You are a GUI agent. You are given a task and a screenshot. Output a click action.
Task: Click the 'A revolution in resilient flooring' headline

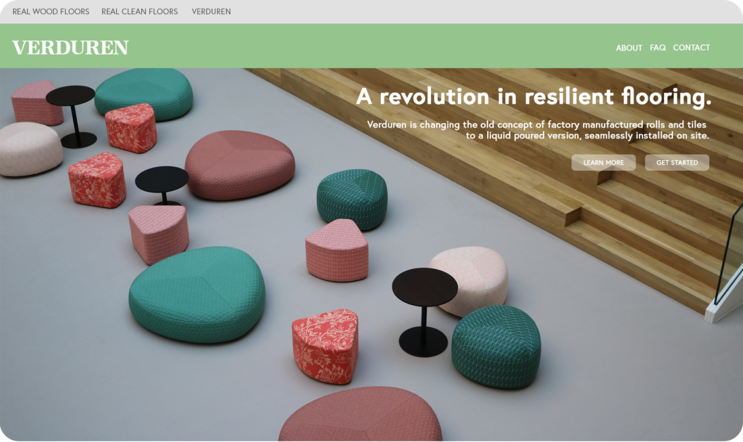(534, 96)
